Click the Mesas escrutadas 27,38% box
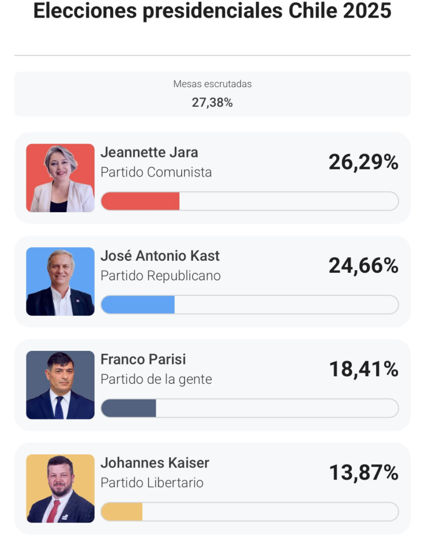 tap(212, 94)
